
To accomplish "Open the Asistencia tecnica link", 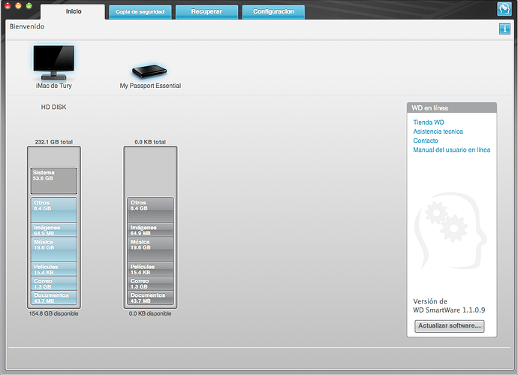I will [x=438, y=132].
